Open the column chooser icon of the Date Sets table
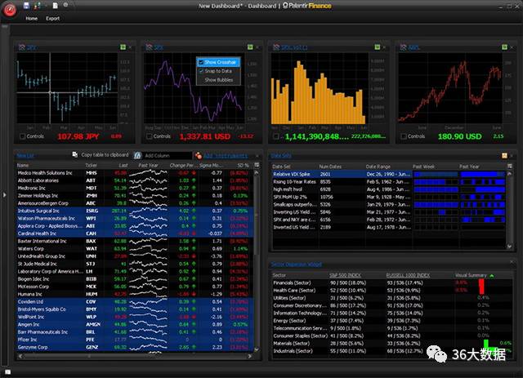This screenshot has width=523, height=378. tap(510, 166)
